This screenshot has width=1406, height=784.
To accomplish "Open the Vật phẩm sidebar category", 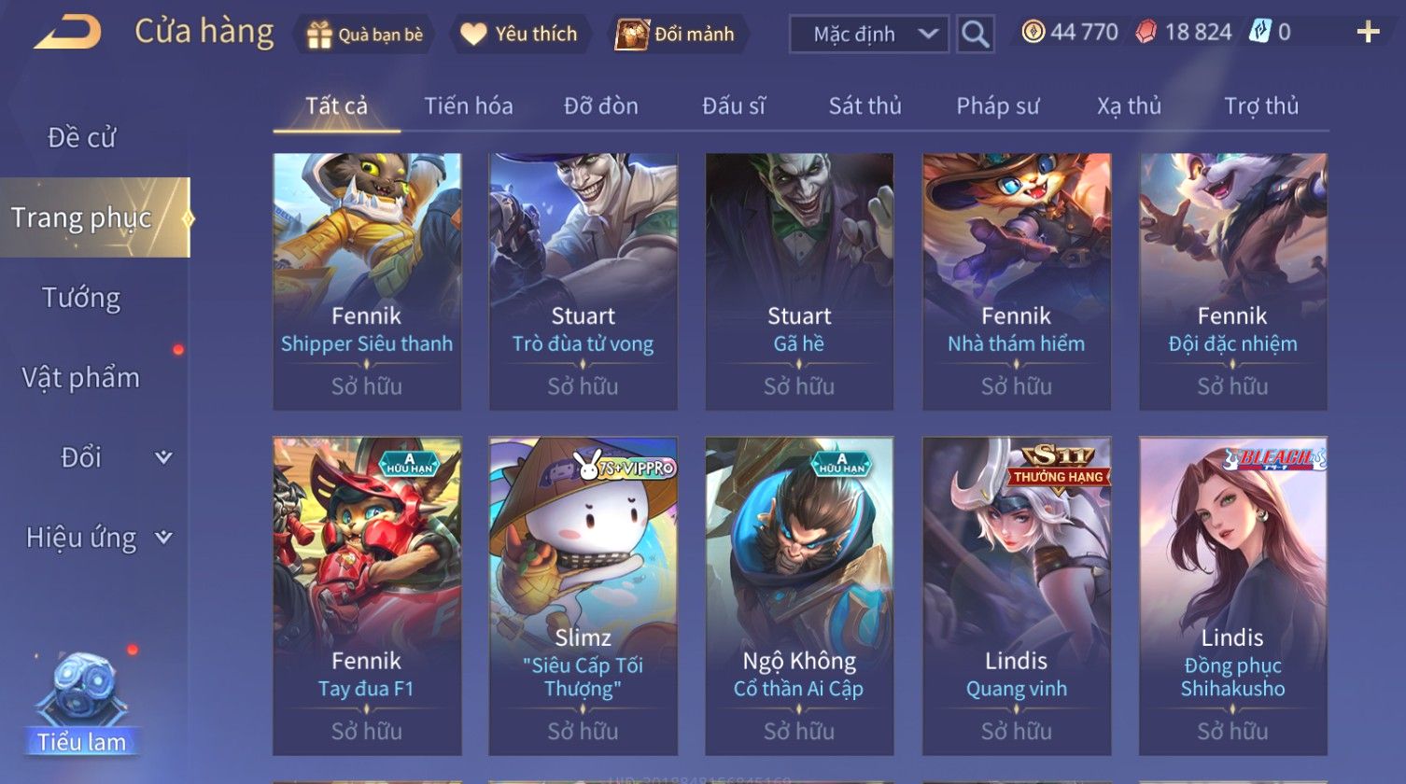I will point(81,378).
